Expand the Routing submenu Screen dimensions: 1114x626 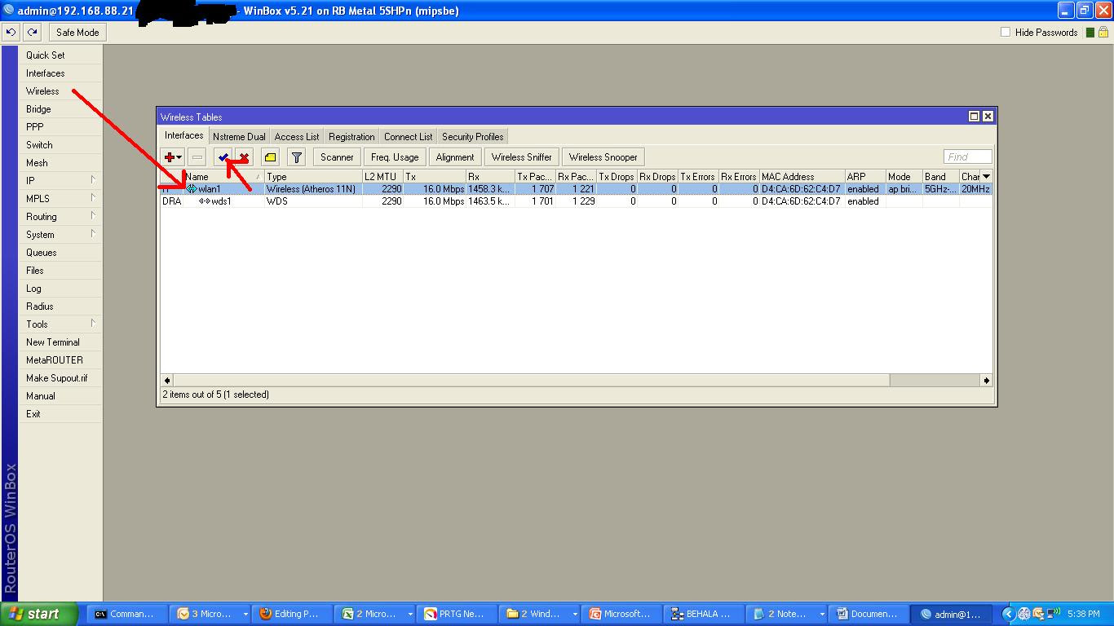click(93, 216)
